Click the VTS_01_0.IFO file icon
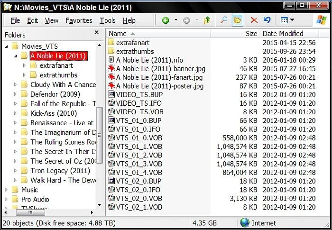This screenshot has height=230, width=332. point(111,129)
